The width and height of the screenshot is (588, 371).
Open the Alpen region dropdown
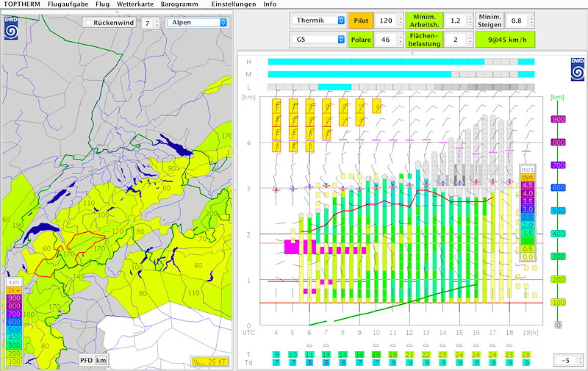pos(197,23)
